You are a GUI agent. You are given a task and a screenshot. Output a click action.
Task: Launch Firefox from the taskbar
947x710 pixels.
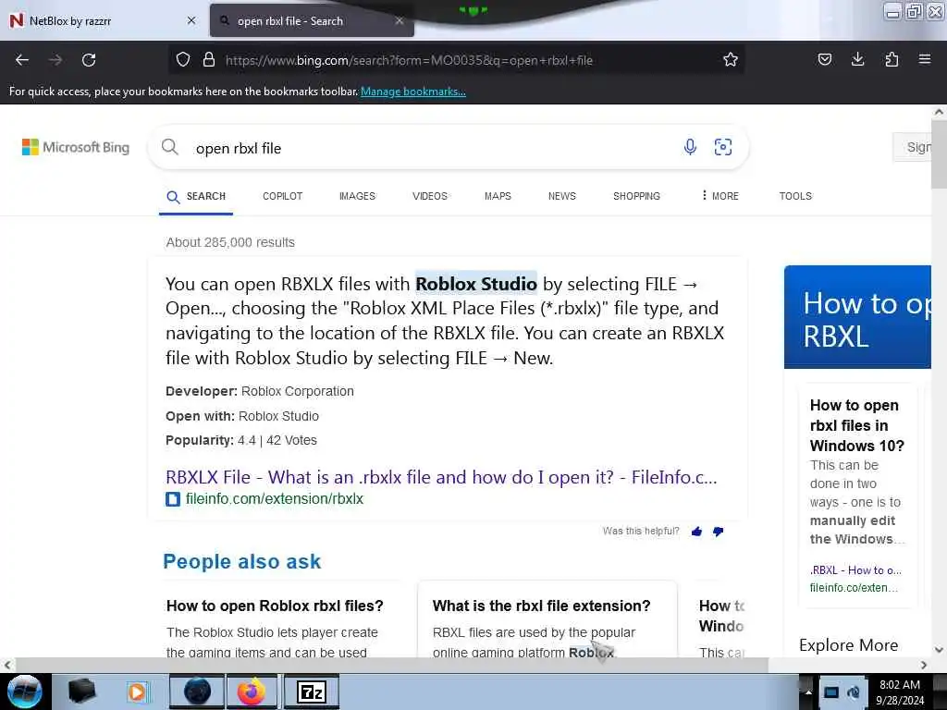252,692
